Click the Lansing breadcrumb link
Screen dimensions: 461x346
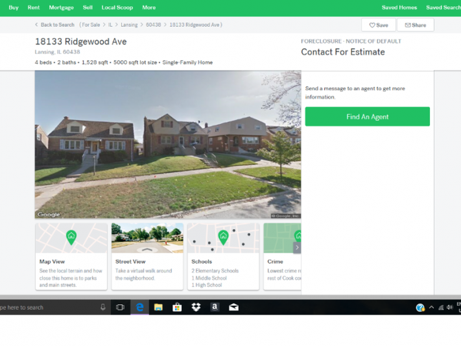(x=129, y=25)
